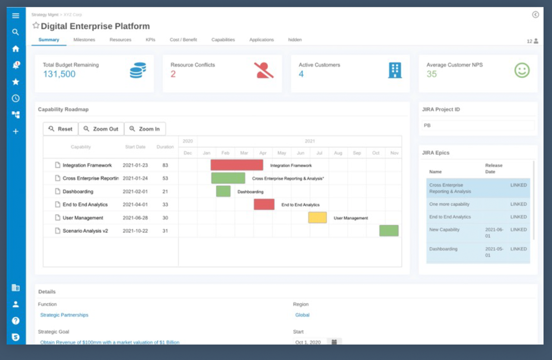Viewport: 552px width, 360px height.
Task: Open the hamburger menu in sidebar
Action: point(15,15)
